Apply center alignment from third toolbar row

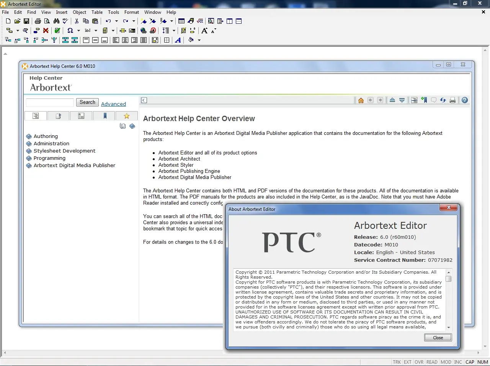pyautogui.click(x=125, y=40)
